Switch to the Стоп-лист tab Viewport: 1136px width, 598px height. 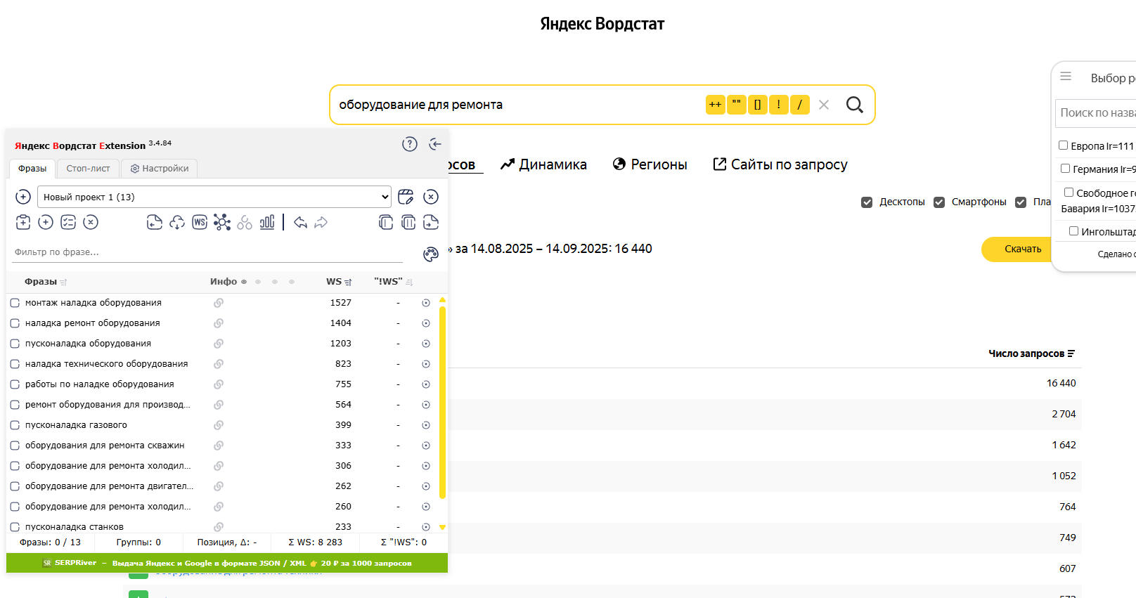[88, 169]
